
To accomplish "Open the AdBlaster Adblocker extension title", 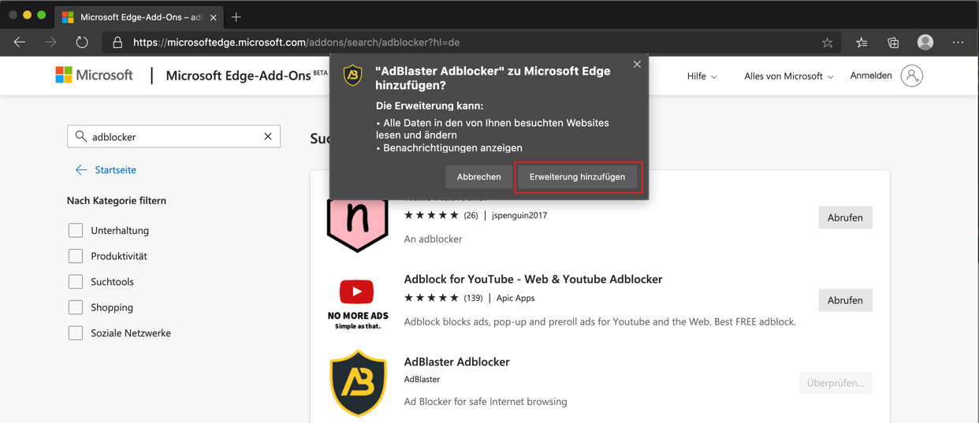I will 456,362.
